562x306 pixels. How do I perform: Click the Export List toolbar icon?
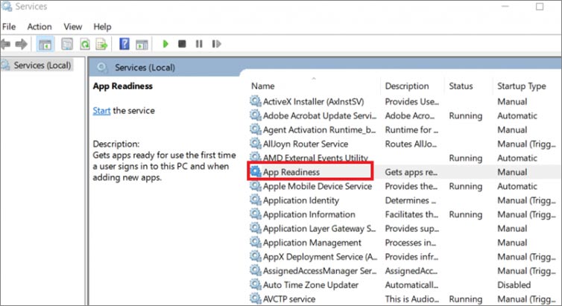101,44
